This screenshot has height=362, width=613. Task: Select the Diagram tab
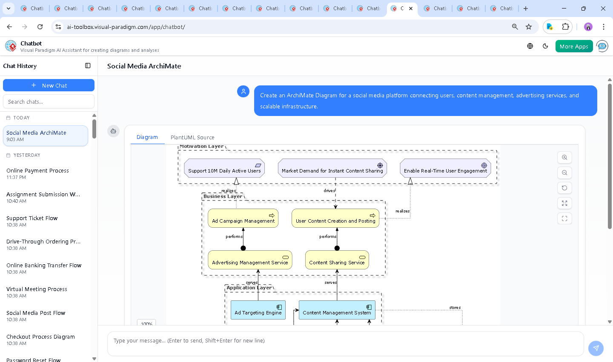pyautogui.click(x=147, y=137)
